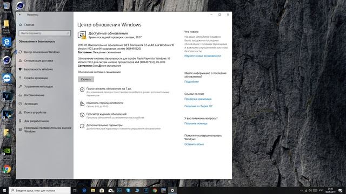Viewport: 346px width, 194px height.
Task: Click the volume icon in the tray
Action: coord(310,190)
